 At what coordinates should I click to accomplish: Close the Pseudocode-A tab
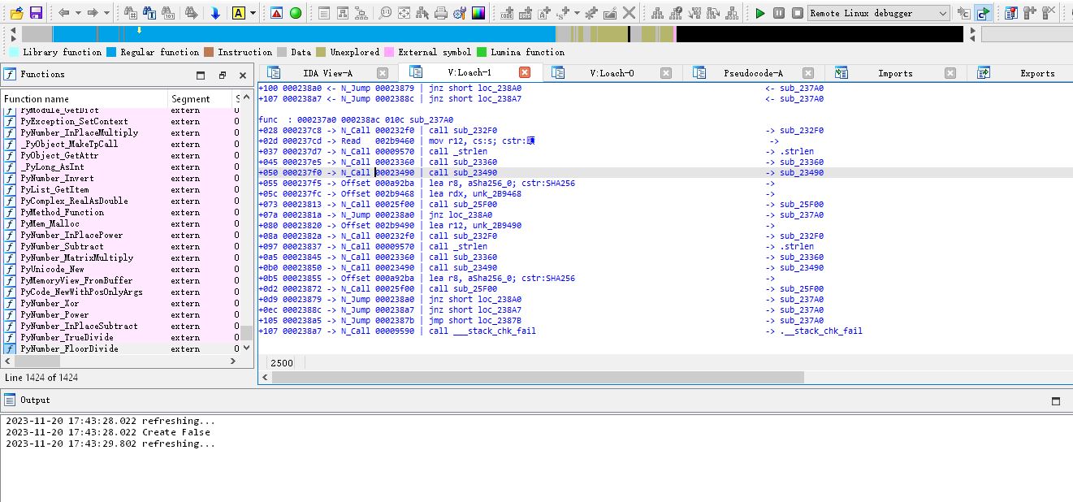pyautogui.click(x=808, y=73)
